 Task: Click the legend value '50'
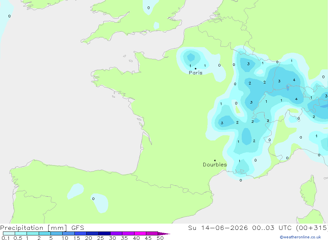(160, 238)
